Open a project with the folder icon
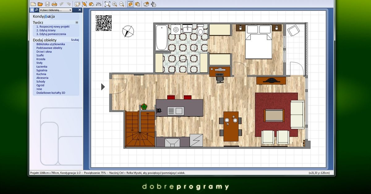The image size is (371, 194). [x=40, y=4]
